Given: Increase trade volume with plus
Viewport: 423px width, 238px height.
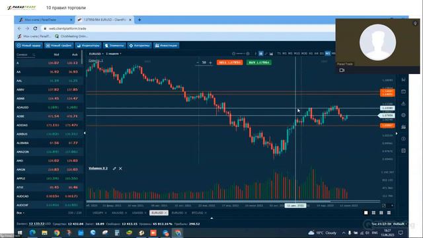Looking at the screenshot, I should click(210, 62).
